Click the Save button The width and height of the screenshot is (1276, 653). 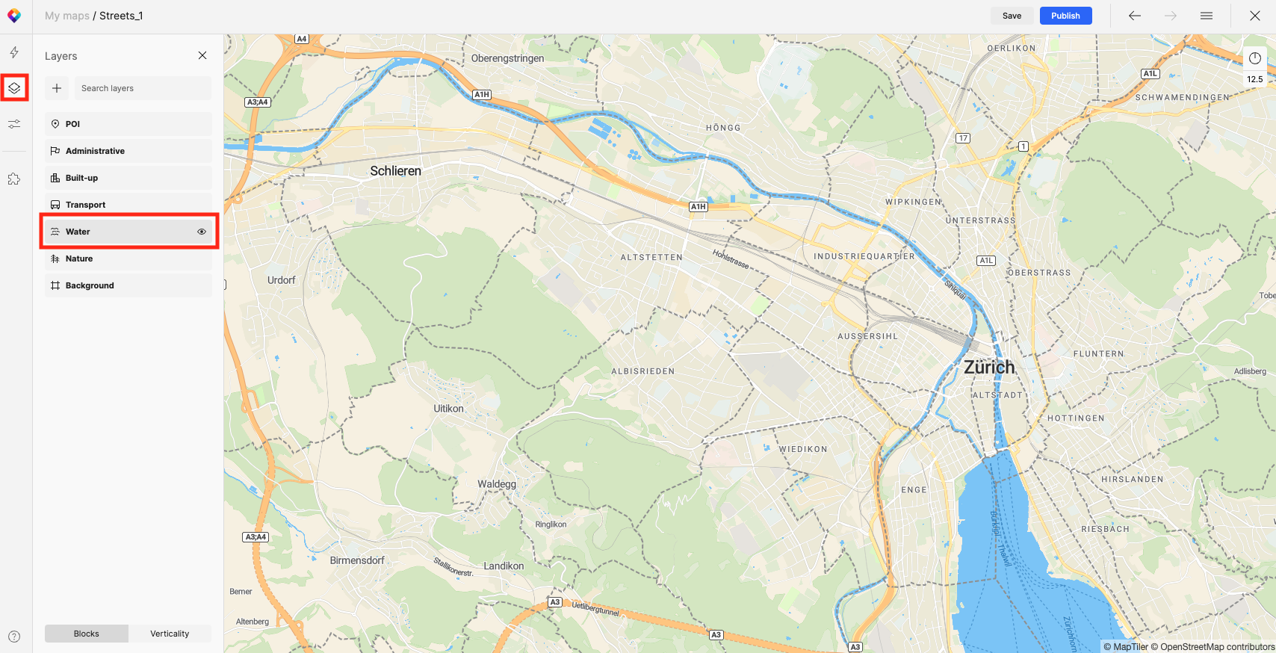tap(1012, 16)
